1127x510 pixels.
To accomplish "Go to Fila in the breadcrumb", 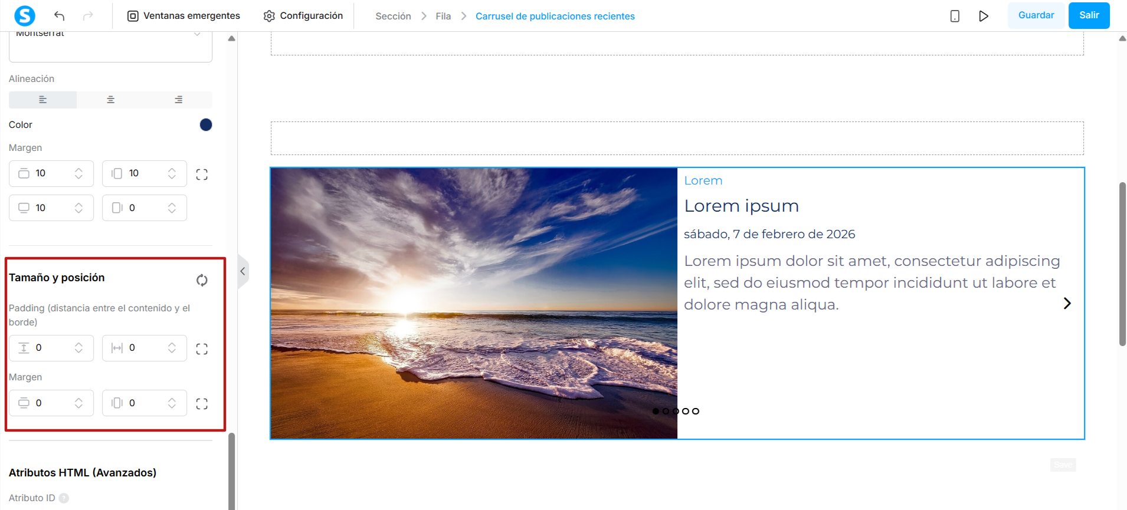I will 443,16.
